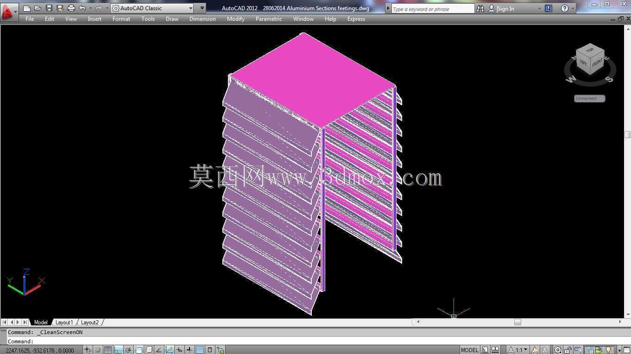Toggle Snap Mode in status bar
The image size is (631, 354).
coord(97,350)
